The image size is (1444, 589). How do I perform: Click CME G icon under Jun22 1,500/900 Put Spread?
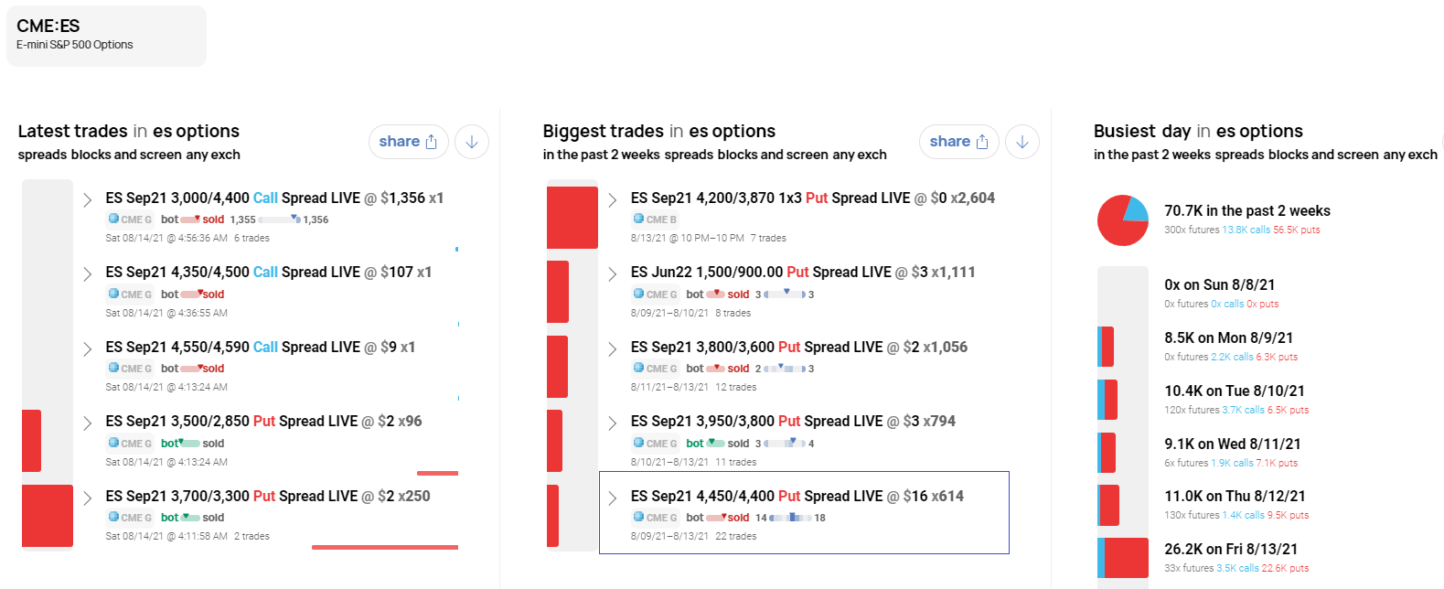pos(655,294)
